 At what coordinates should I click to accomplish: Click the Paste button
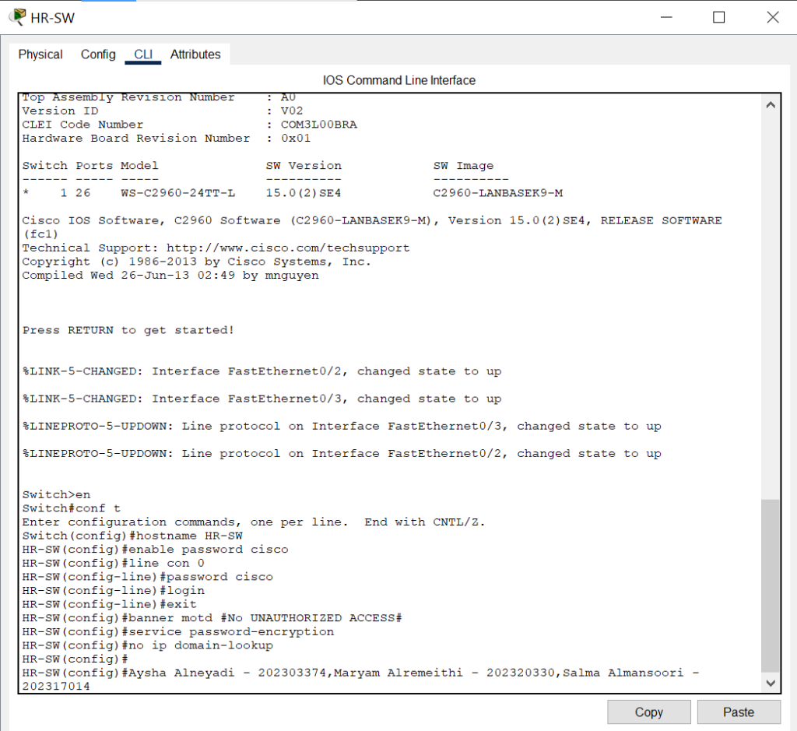[x=739, y=712]
